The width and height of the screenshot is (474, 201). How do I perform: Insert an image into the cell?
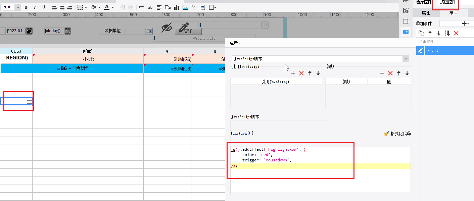pos(185,7)
